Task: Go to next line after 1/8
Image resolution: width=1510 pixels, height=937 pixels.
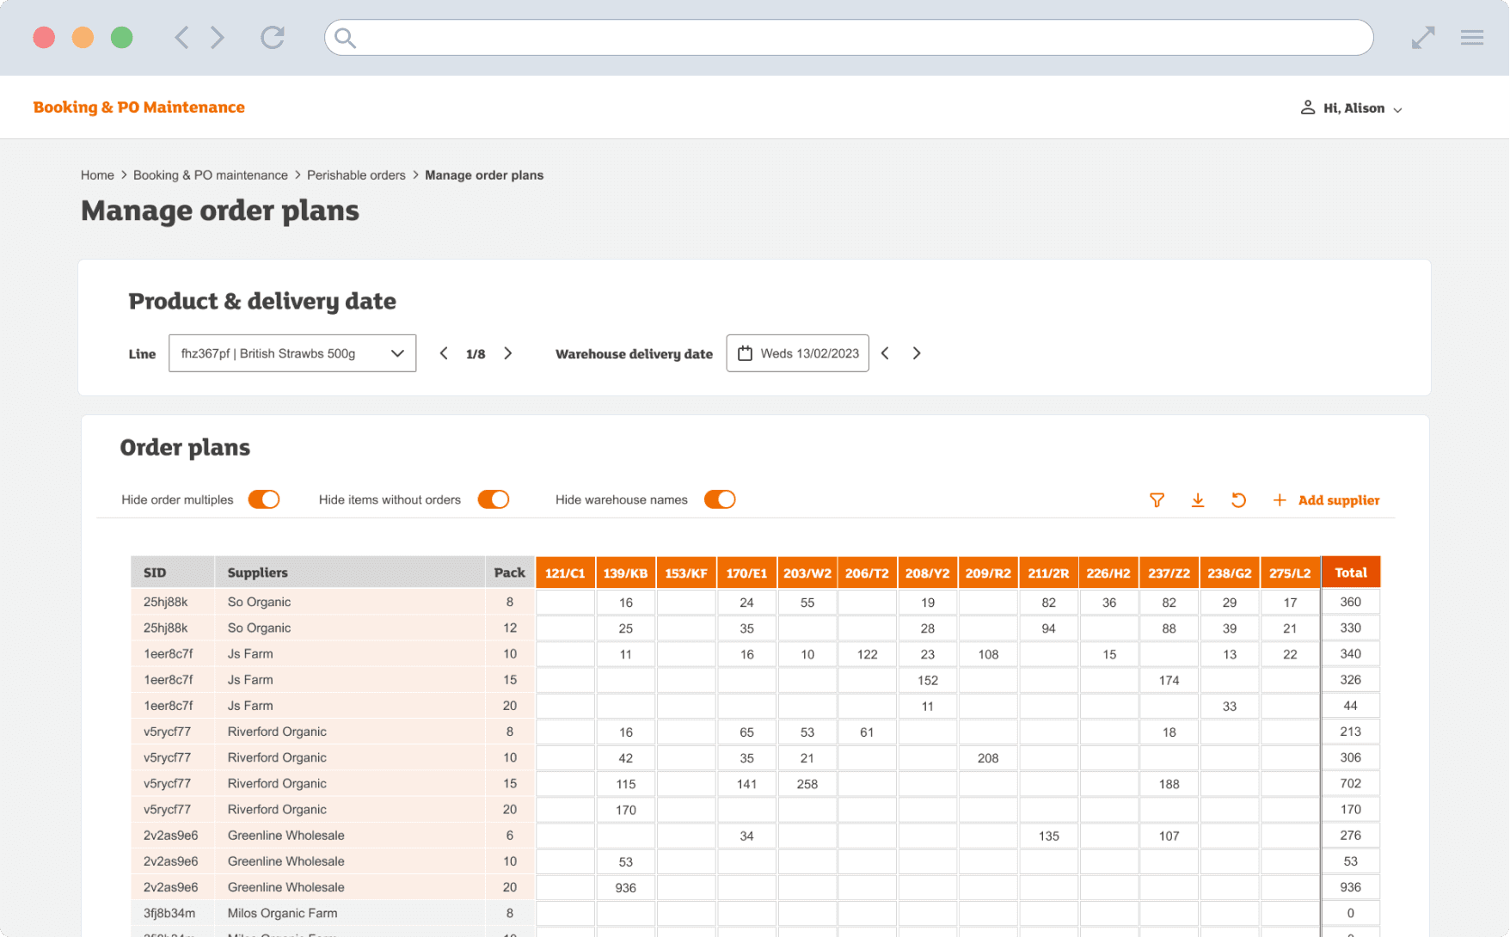Action: (508, 353)
